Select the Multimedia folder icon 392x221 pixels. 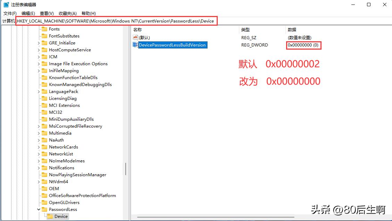[45, 133]
